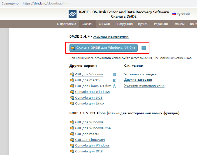
Task: Click the Другие версии heading
Action: [83, 66]
